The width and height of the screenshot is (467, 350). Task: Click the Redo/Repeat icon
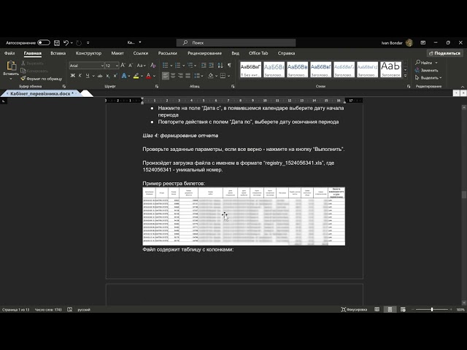pyautogui.click(x=79, y=43)
